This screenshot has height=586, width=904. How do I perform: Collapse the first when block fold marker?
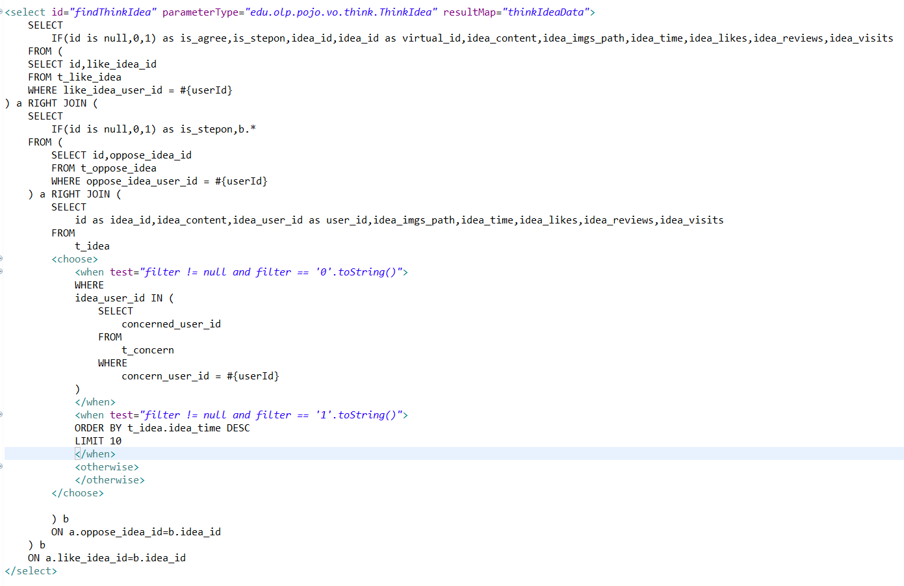[x=2, y=272]
